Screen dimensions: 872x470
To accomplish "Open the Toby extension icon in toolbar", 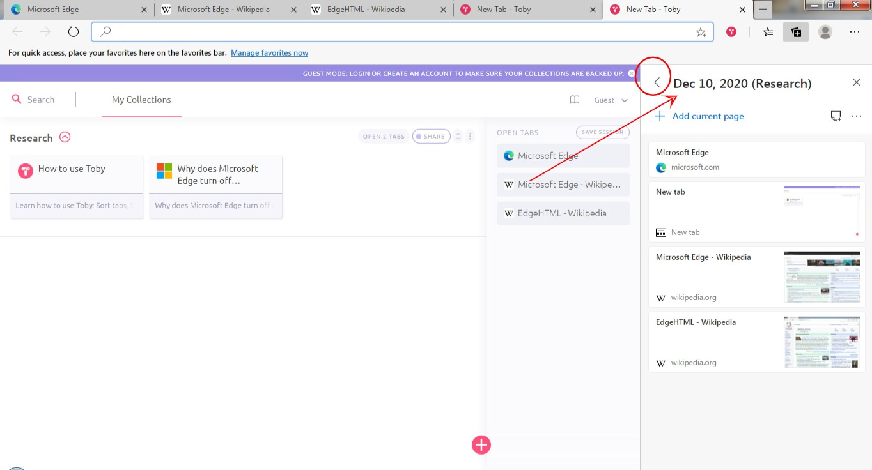I will [731, 32].
